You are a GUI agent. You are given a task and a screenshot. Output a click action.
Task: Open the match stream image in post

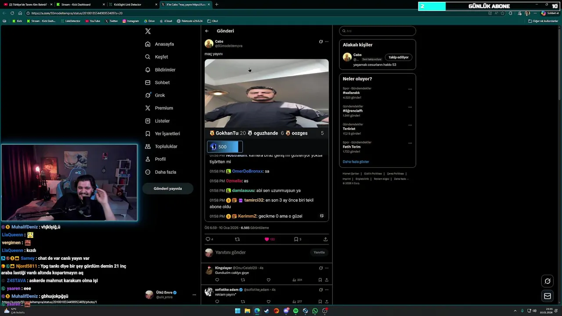click(267, 140)
